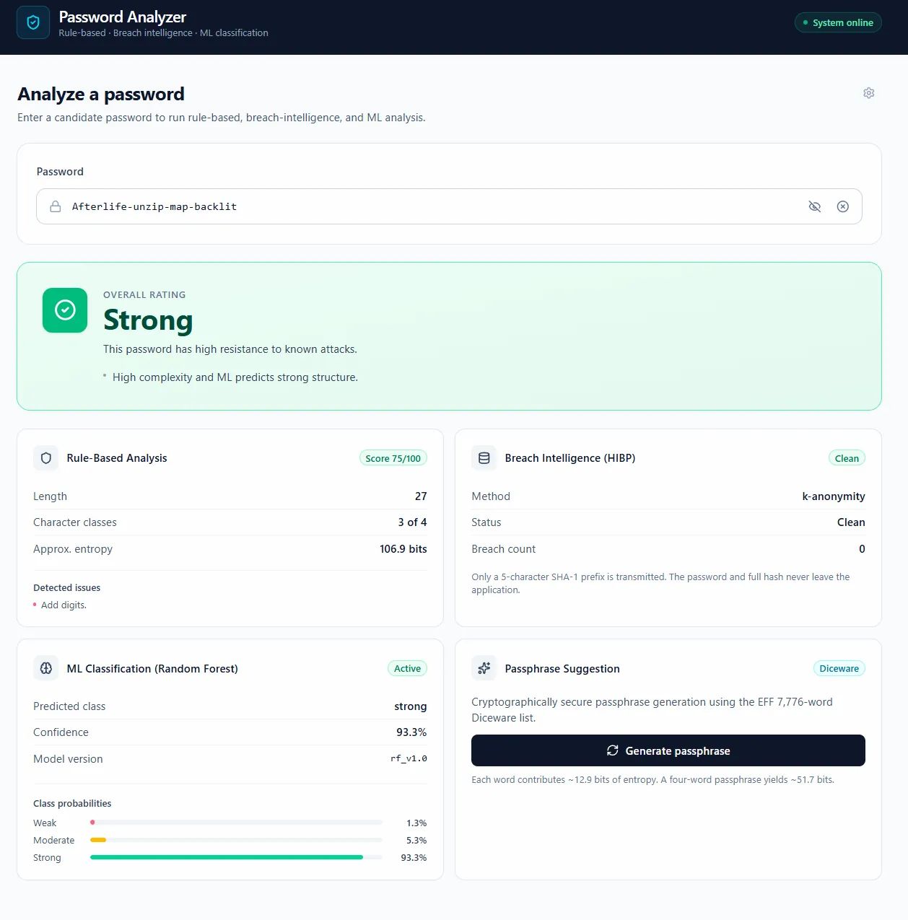Click the Strong probability bar

(237, 857)
